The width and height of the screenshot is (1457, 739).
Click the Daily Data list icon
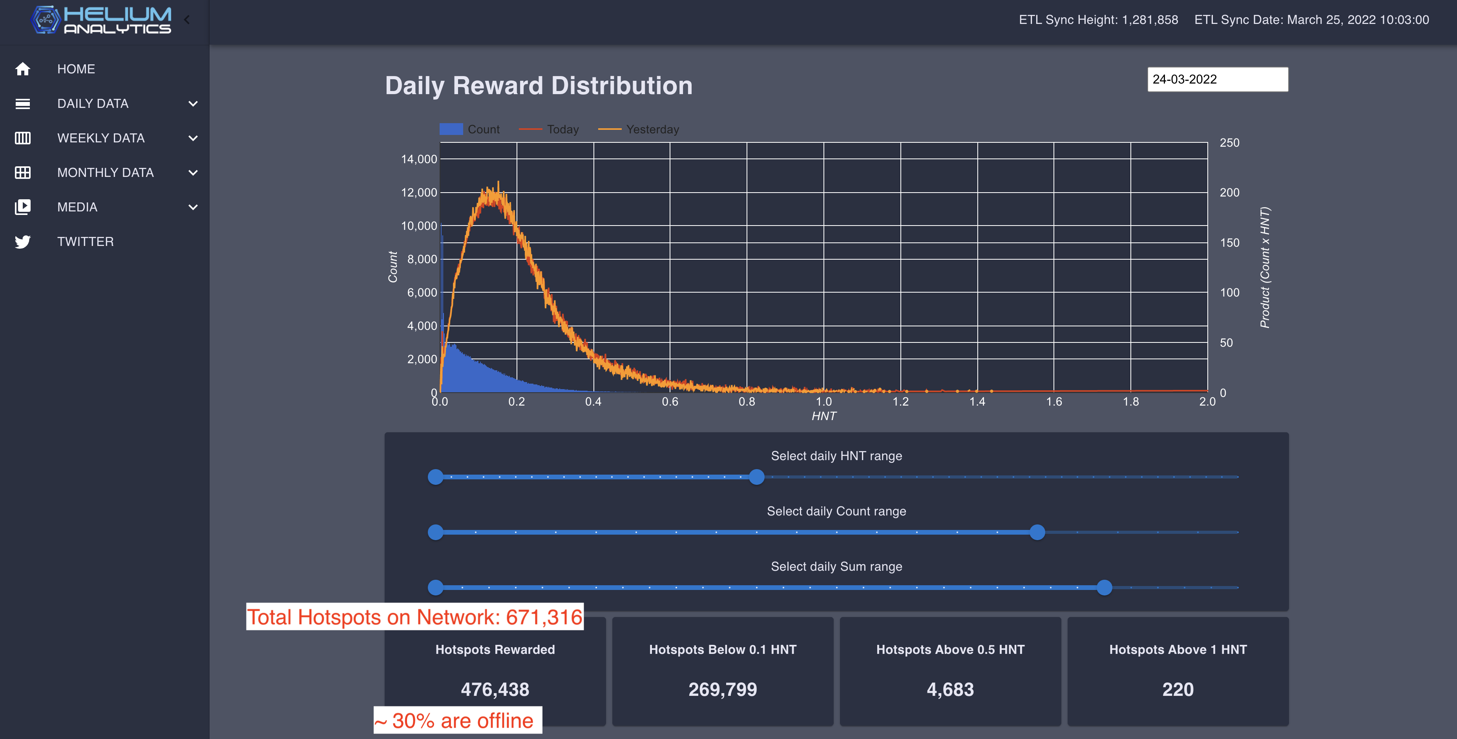click(x=23, y=104)
